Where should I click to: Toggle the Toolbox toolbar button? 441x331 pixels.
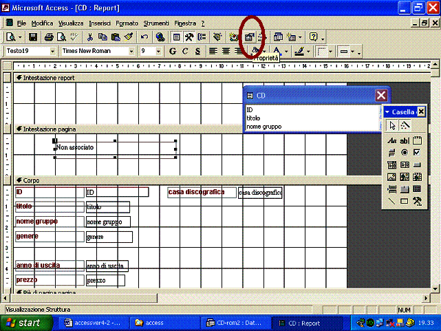coord(189,37)
